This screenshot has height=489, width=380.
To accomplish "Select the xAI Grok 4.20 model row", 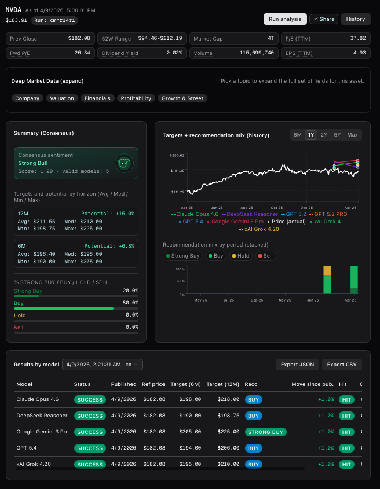I will (x=189, y=464).
